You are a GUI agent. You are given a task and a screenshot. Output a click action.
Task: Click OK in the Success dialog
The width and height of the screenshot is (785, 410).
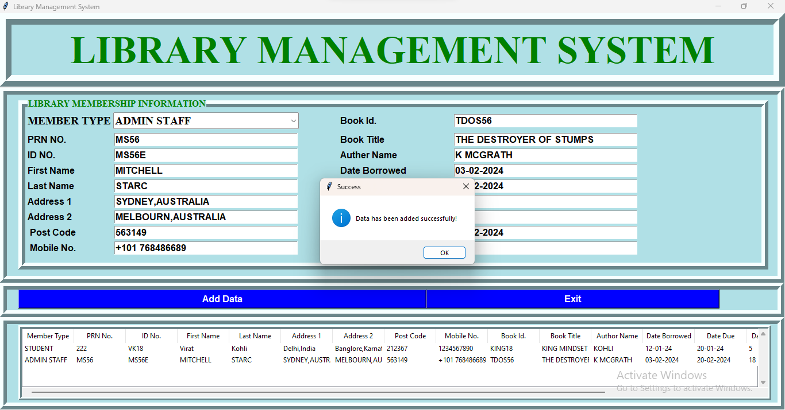coord(444,253)
